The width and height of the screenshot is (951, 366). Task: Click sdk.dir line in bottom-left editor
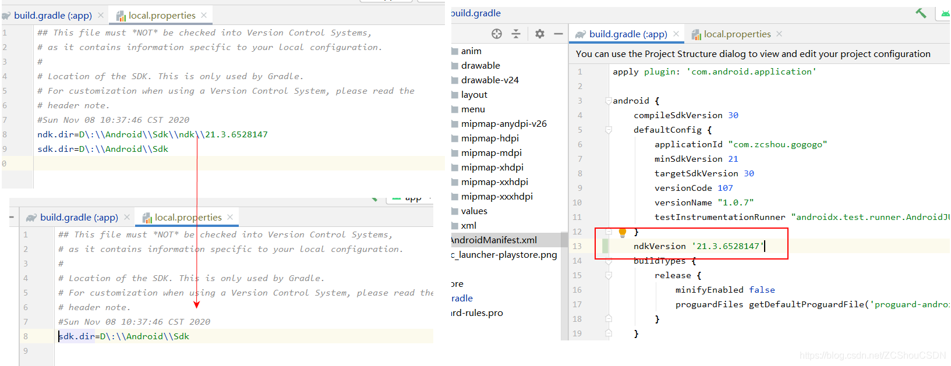(123, 336)
